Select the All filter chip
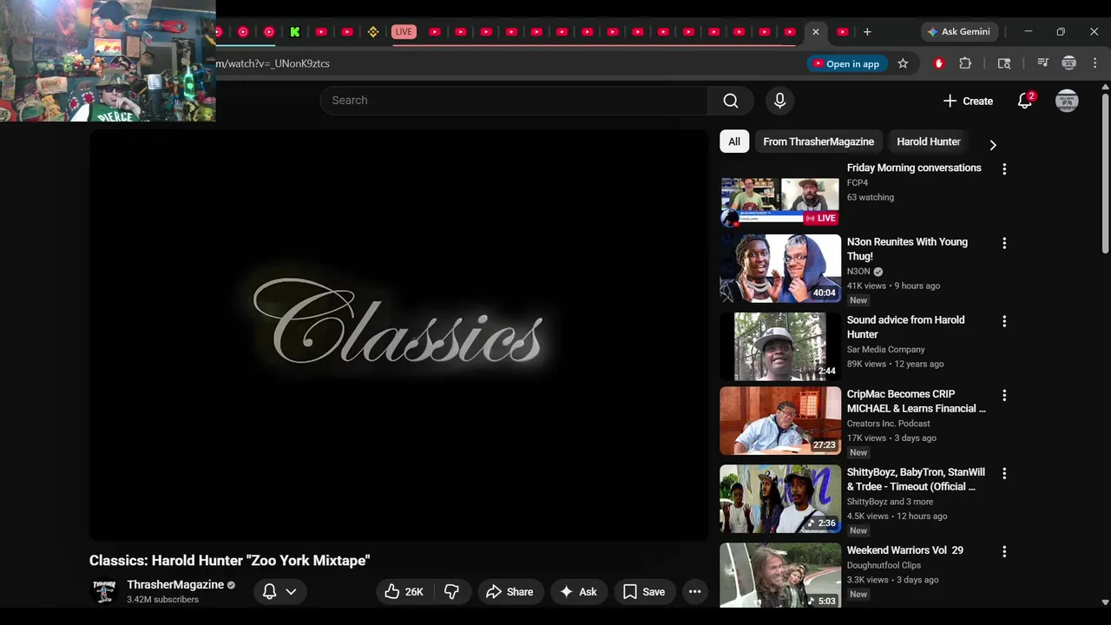 point(734,141)
